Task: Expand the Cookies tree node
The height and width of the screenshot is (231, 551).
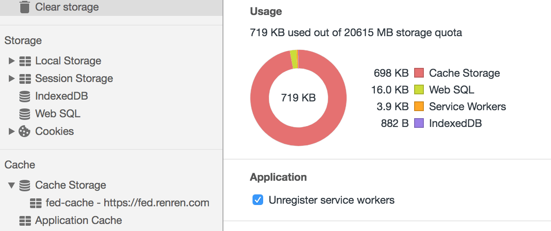Action: pyautogui.click(x=12, y=131)
